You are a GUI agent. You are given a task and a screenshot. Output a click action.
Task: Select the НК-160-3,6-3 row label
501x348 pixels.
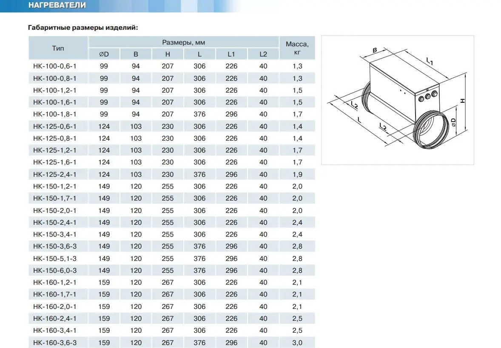point(54,342)
